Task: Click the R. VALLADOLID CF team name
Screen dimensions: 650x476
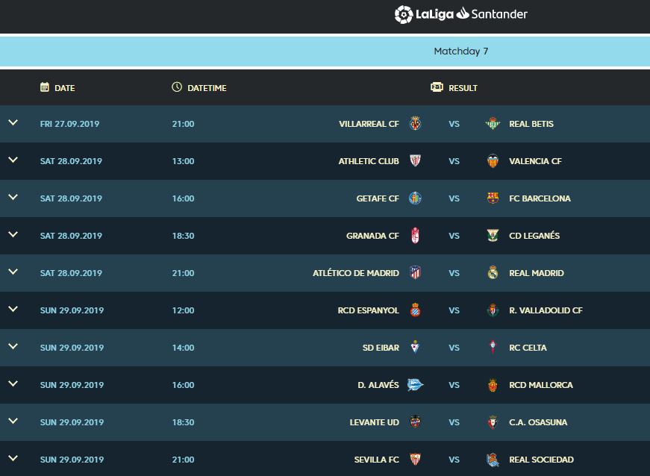Action: [546, 310]
